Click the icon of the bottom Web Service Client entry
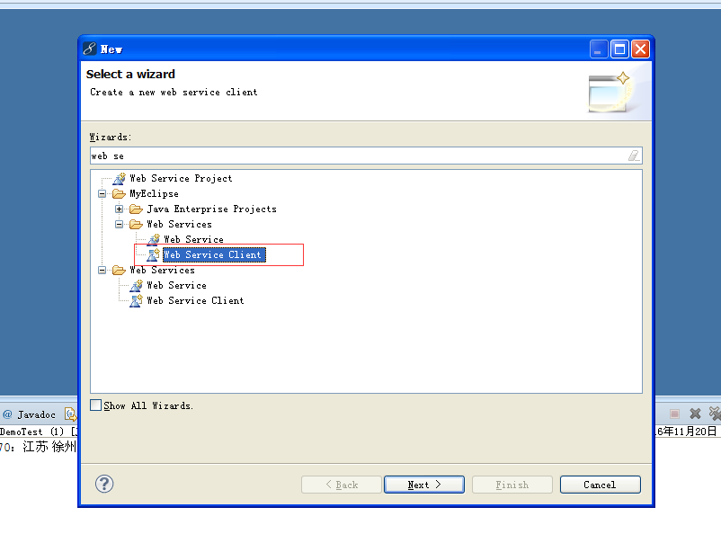 (x=136, y=300)
